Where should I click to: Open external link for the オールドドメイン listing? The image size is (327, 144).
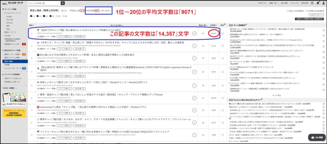click(x=323, y=63)
